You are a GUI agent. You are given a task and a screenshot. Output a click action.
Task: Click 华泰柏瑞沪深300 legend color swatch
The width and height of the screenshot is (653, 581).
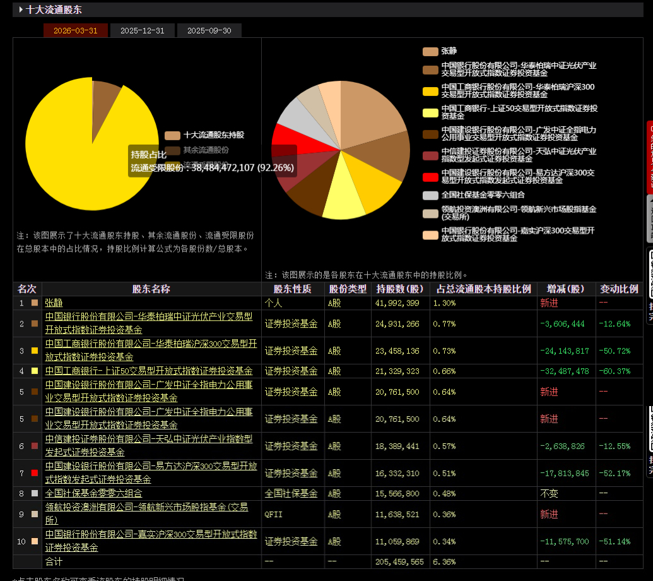pyautogui.click(x=430, y=92)
